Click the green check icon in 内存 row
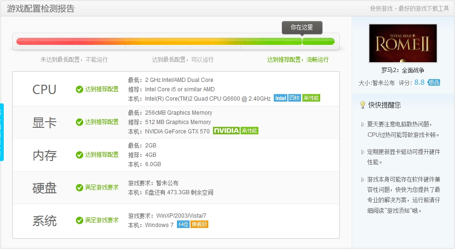The width and height of the screenshot is (455, 249). click(80, 155)
